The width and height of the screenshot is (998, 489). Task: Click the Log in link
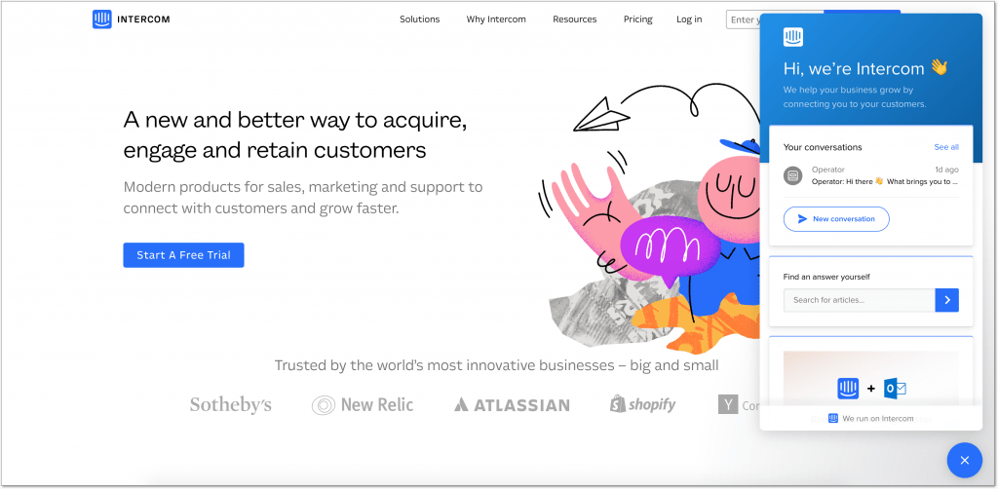[x=689, y=19]
